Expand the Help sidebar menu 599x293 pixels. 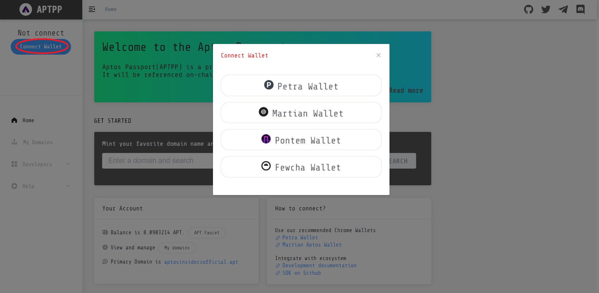[41, 186]
